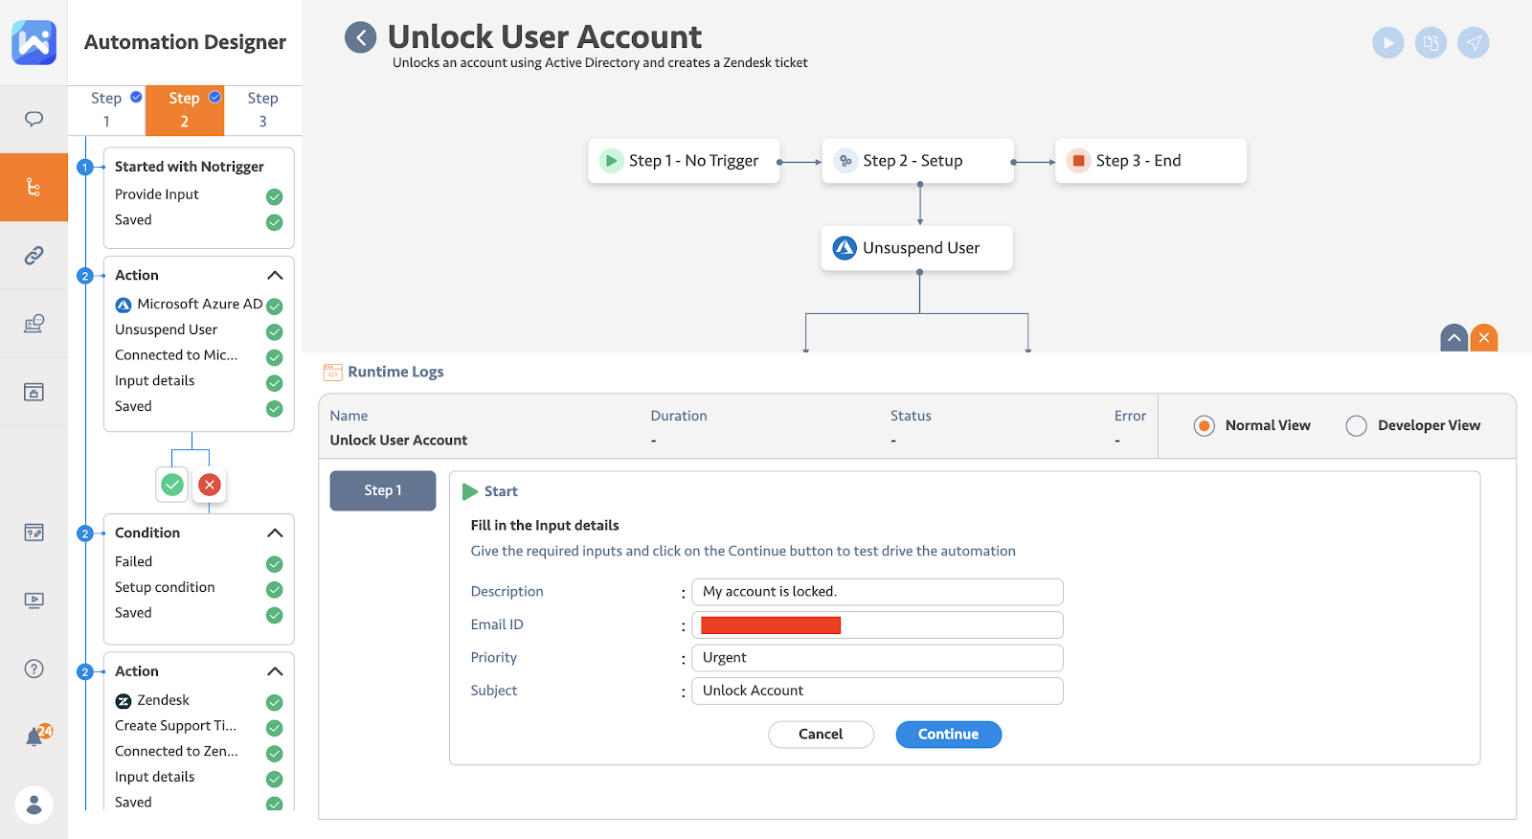Go back using the arrow beside title
Screen dimensions: 1532x839
361,37
